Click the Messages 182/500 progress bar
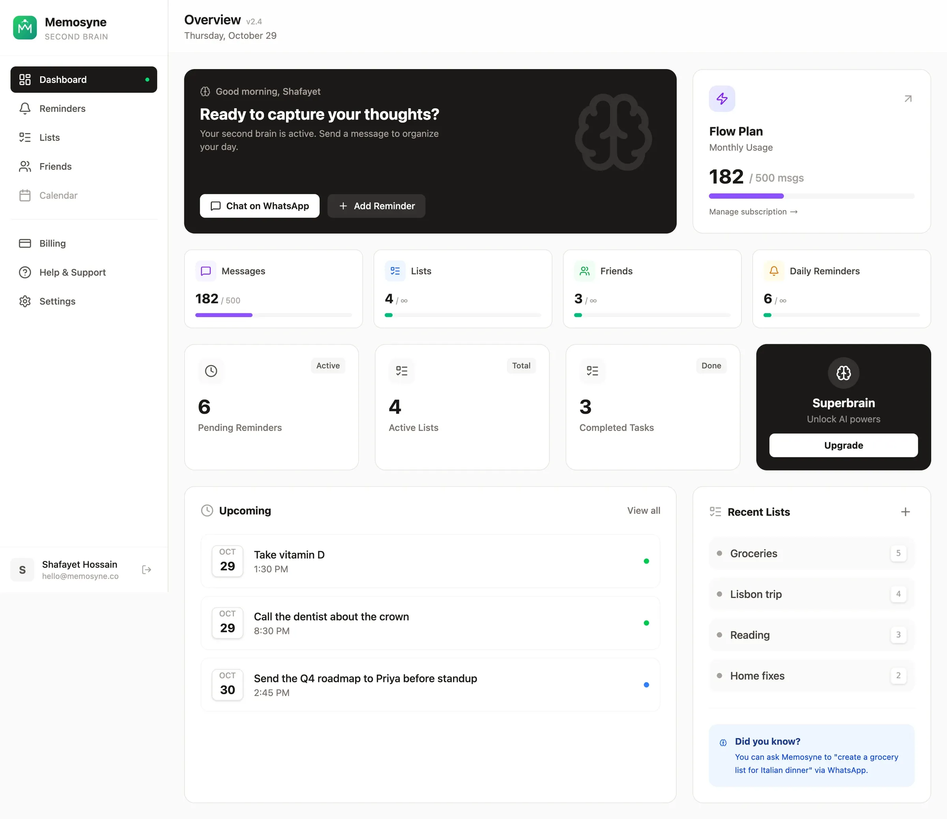Image resolution: width=947 pixels, height=819 pixels. coord(273,315)
